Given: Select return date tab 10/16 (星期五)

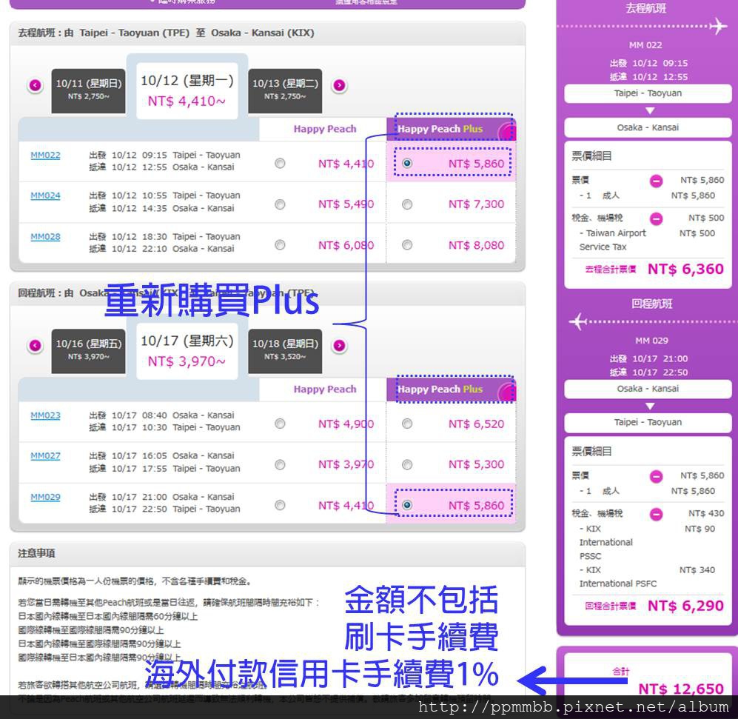Looking at the screenshot, I should click(x=89, y=351).
